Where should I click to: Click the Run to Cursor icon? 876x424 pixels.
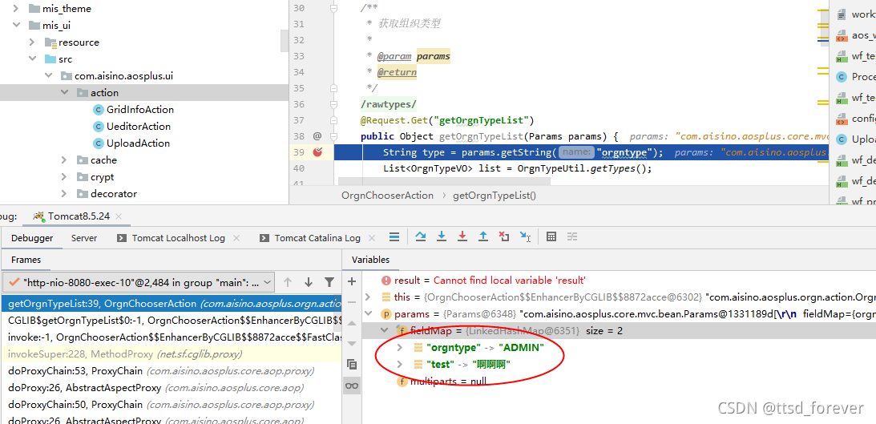525,237
